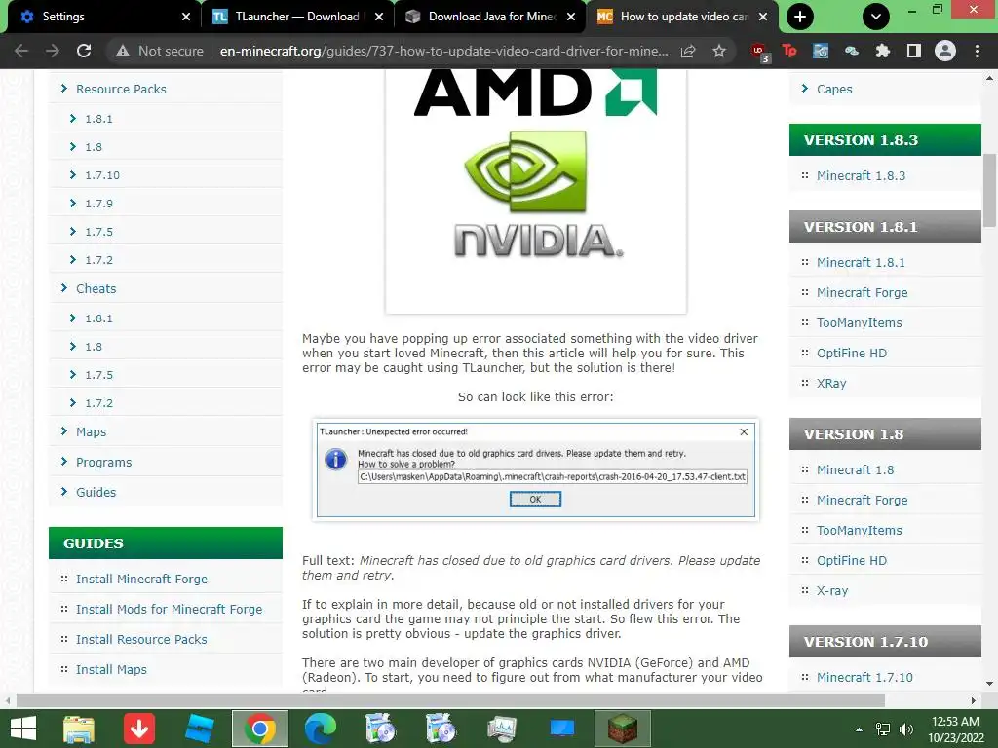The width and height of the screenshot is (998, 748).
Task: Select the How to update video card tab
Action: click(682, 17)
